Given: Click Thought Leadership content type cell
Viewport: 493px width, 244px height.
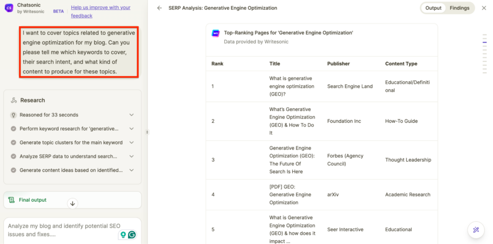Looking at the screenshot, I should tap(408, 160).
